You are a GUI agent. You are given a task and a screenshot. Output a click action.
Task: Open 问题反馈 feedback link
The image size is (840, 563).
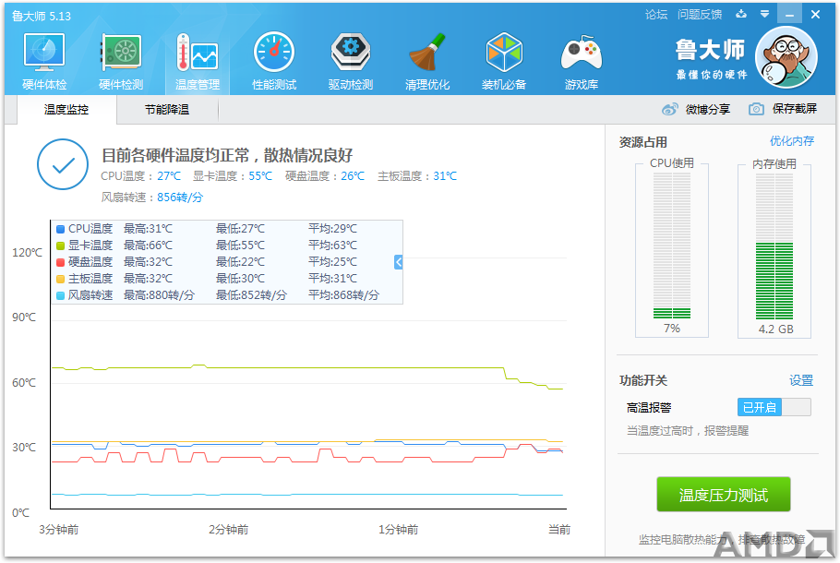[700, 15]
